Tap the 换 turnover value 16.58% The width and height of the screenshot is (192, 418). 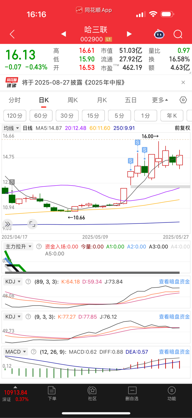point(179,59)
